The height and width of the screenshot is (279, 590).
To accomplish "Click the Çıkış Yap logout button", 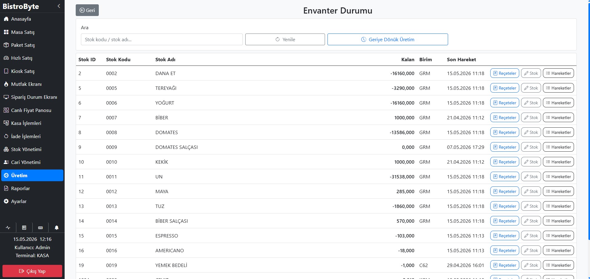I will (32, 271).
